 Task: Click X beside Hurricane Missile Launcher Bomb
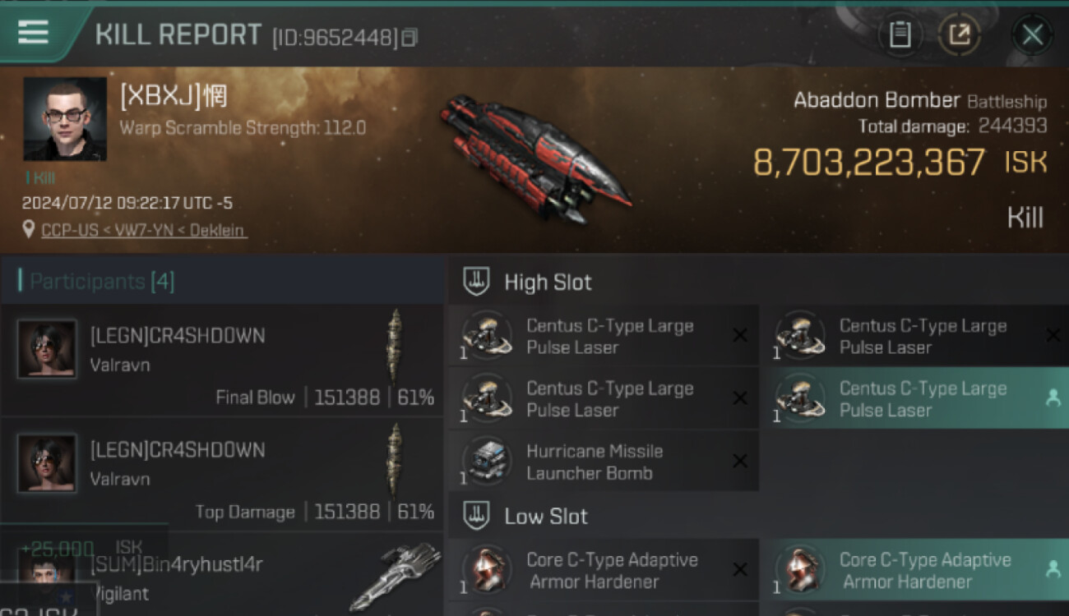(740, 462)
